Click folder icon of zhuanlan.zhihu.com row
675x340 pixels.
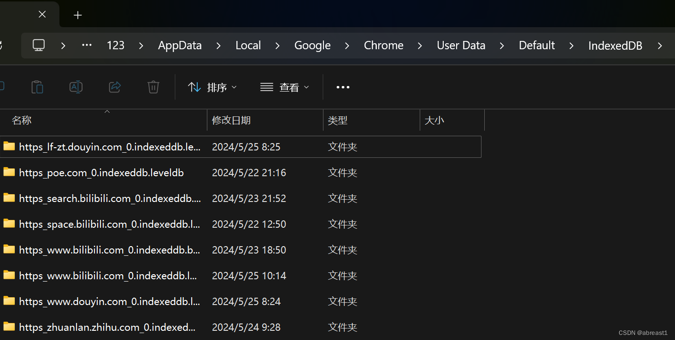(9, 327)
